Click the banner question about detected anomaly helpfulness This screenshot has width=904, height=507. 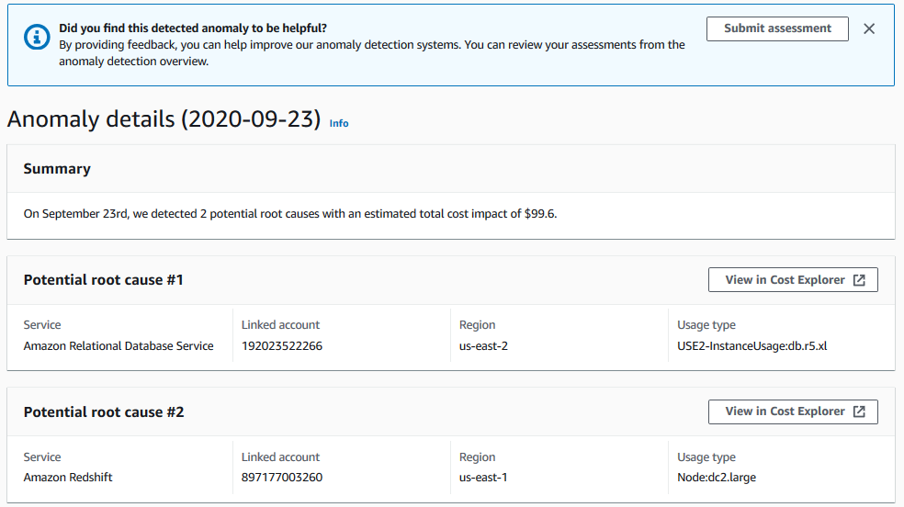pyautogui.click(x=193, y=28)
